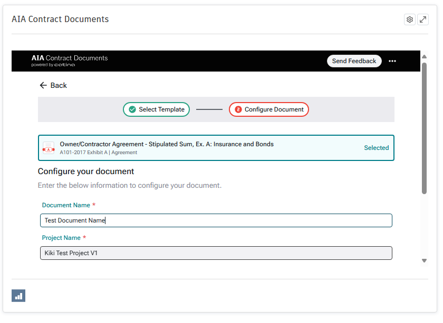Open the three-dots more options menu

click(392, 61)
